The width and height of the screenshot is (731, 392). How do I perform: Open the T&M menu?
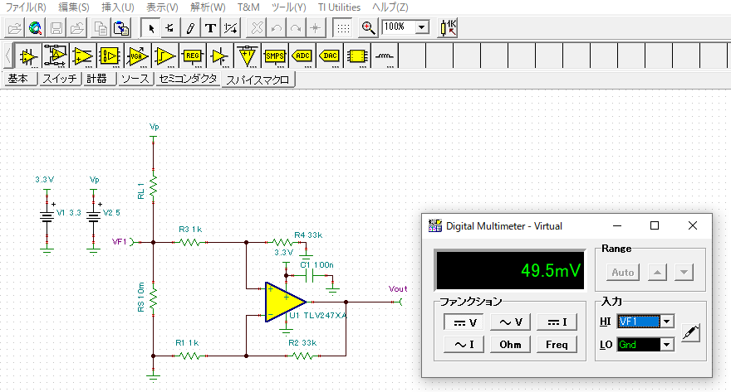[248, 7]
